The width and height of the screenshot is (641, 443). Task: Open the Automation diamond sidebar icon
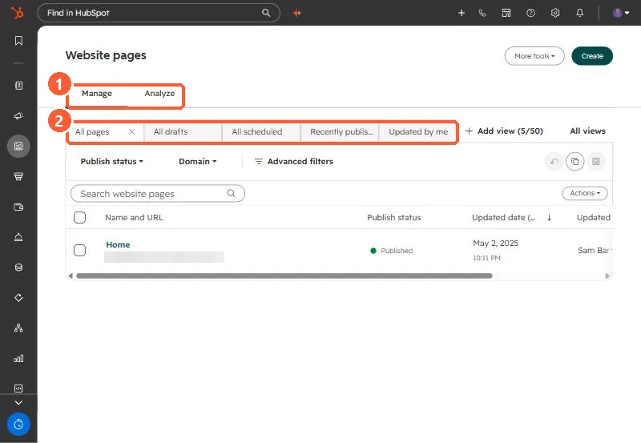(x=18, y=297)
